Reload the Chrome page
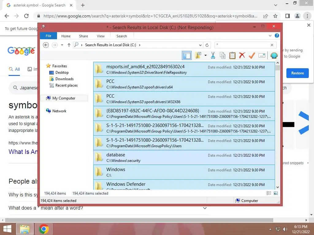 [x=26, y=16]
